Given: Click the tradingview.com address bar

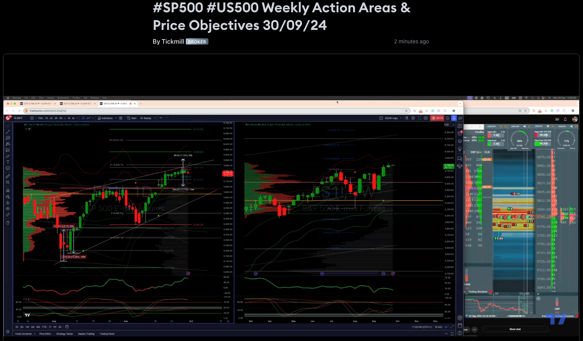Looking at the screenshot, I should 217,111.
